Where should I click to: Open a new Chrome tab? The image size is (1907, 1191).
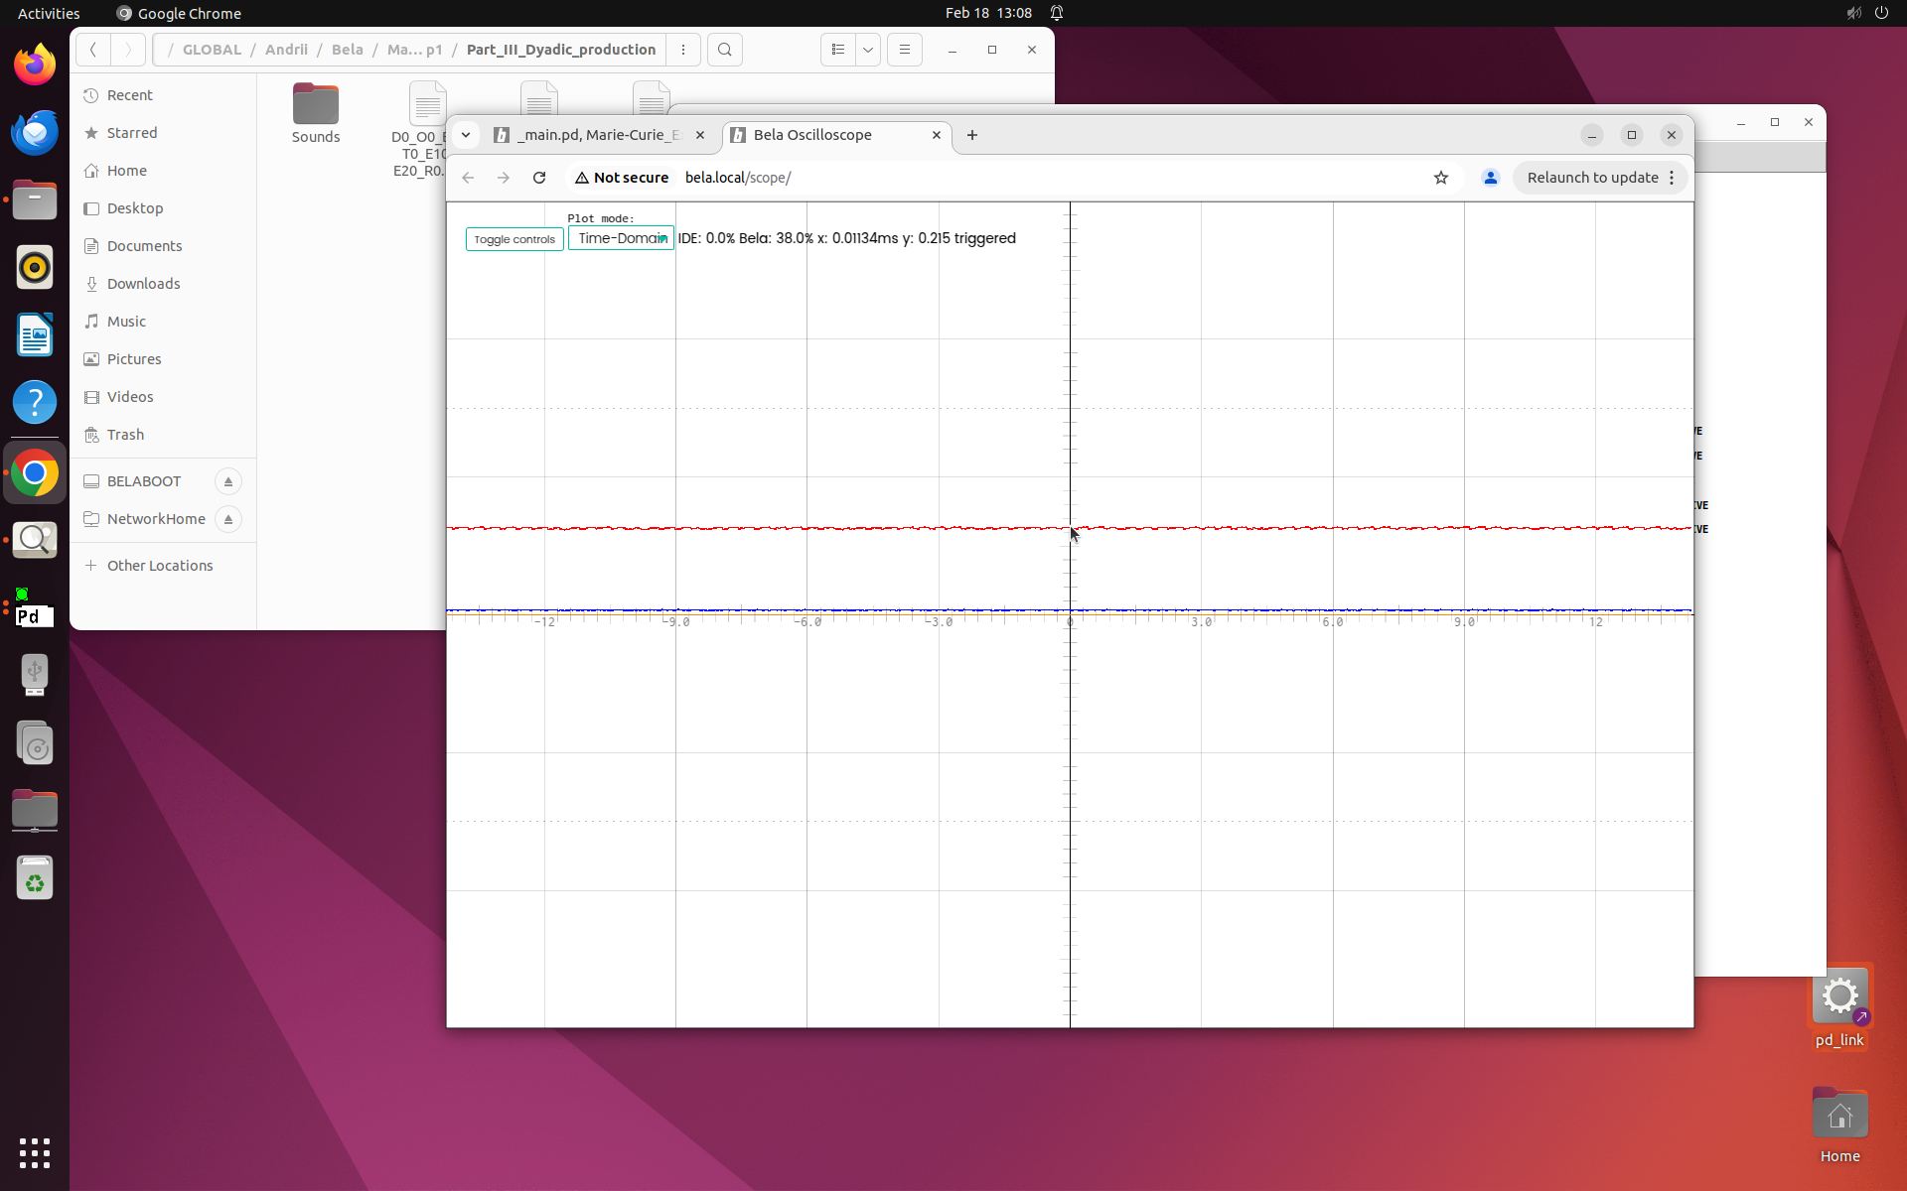click(972, 135)
